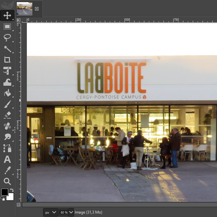This screenshot has height=217, width=217.
Task: Select the Fuzzy Select magic wand tool
Action: coord(7,49)
